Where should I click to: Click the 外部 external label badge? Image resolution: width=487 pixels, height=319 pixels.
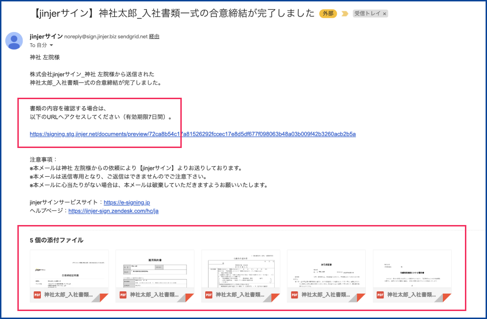tap(328, 14)
